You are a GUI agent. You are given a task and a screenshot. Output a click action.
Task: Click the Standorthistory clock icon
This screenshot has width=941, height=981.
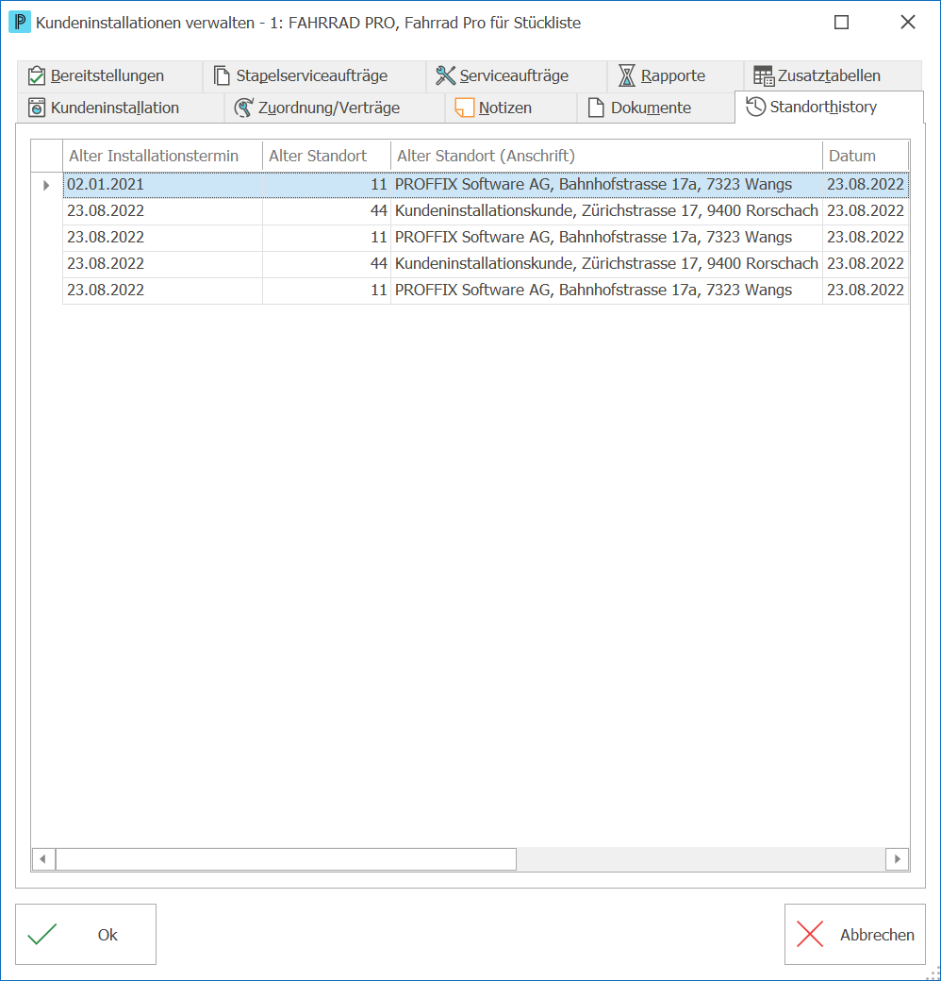[x=756, y=107]
